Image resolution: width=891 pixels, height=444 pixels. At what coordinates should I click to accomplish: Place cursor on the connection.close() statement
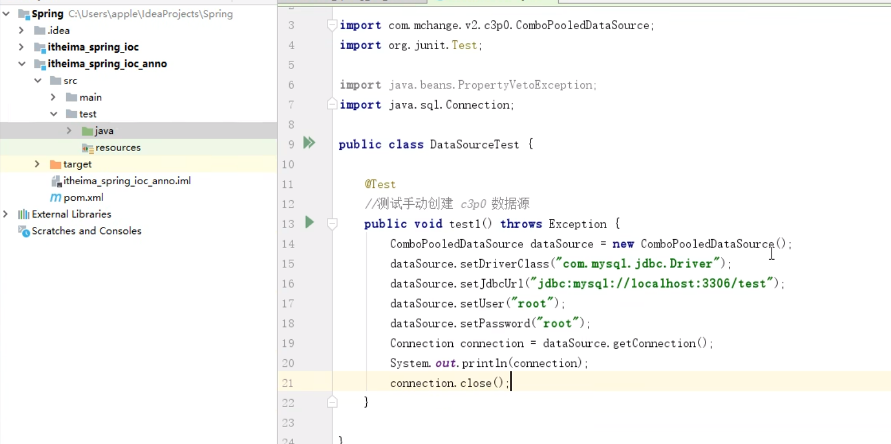[448, 383]
